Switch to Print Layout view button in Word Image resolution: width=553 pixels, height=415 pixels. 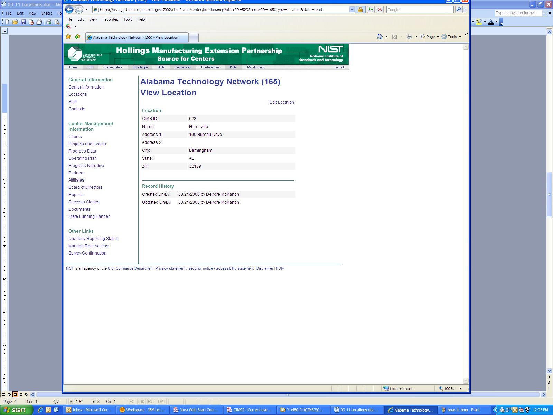[15, 394]
